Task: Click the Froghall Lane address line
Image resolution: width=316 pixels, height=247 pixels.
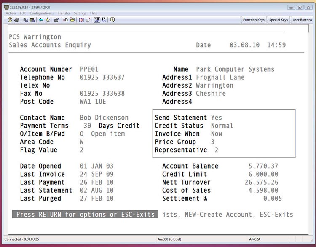Action: pyautogui.click(x=220, y=77)
